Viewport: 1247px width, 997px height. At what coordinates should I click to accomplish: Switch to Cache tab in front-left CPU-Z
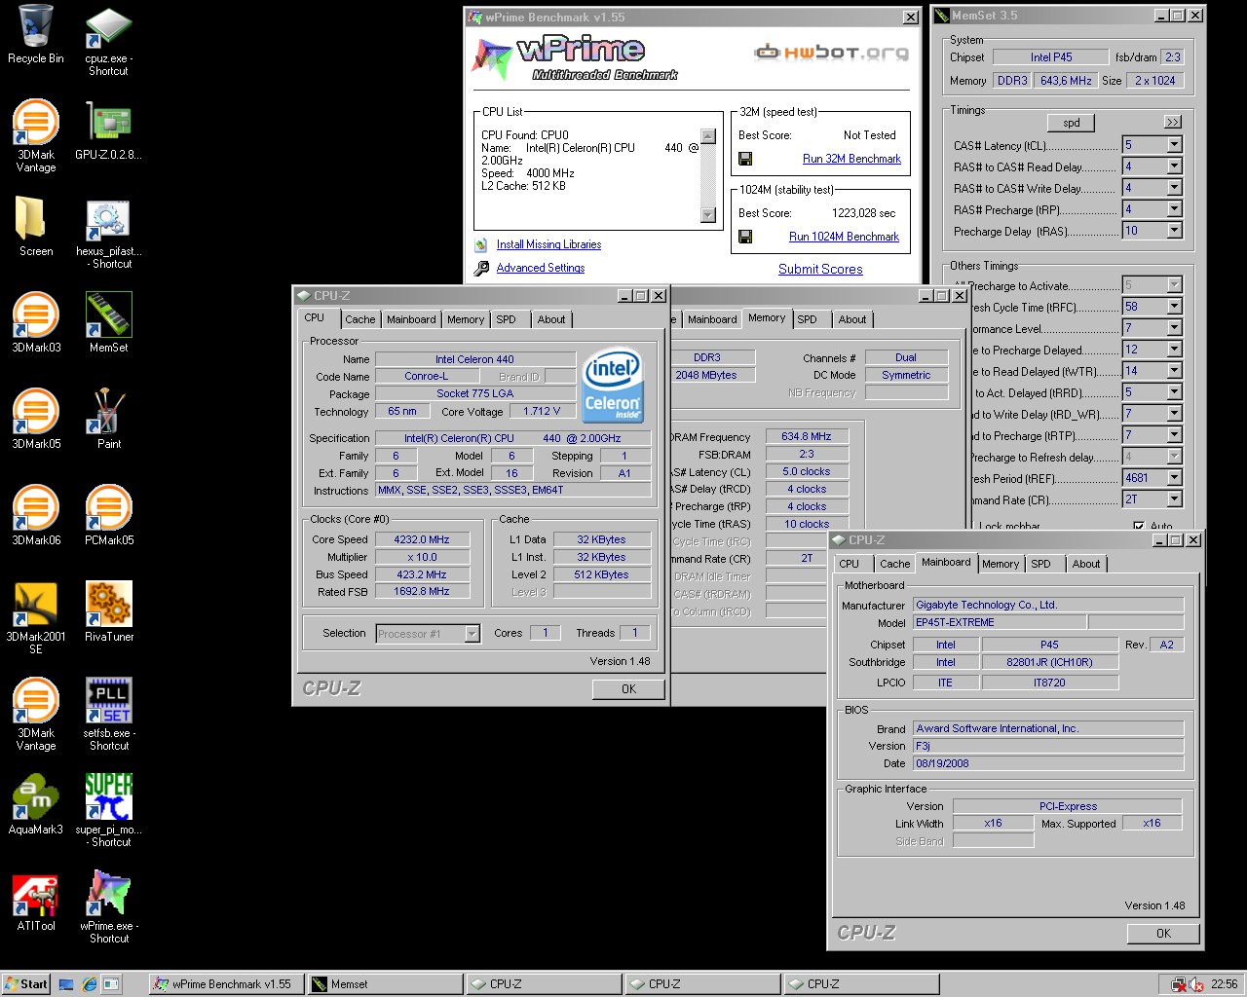[x=359, y=319]
